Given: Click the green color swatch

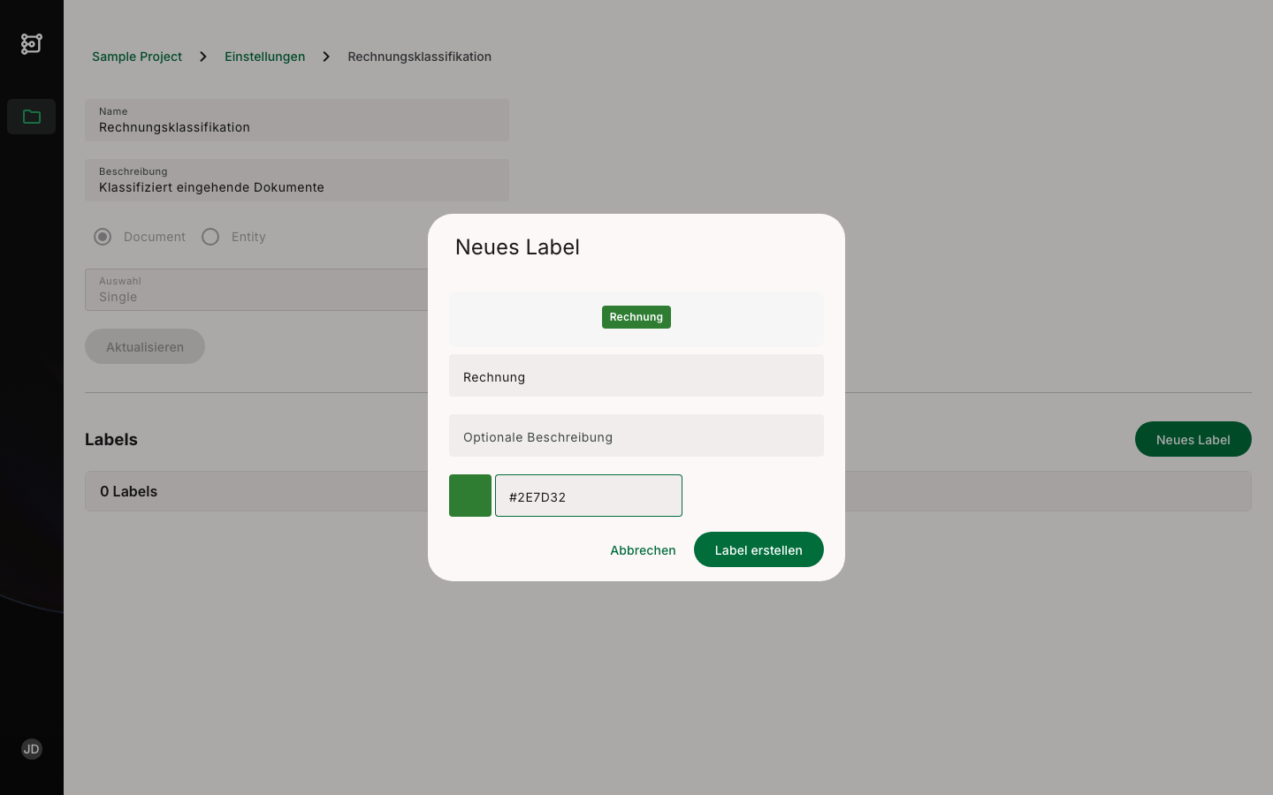Looking at the screenshot, I should point(469,496).
